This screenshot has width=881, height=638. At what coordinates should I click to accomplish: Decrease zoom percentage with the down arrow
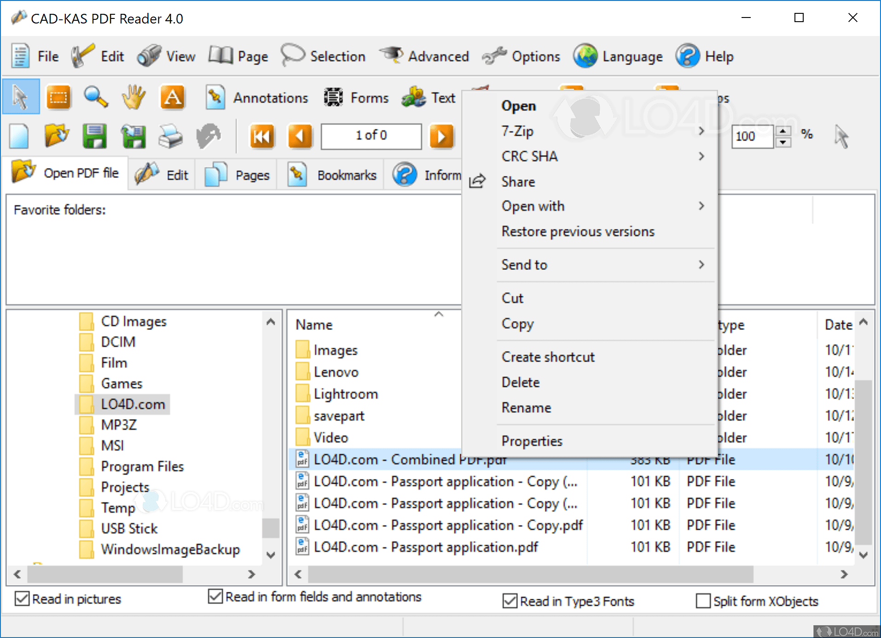pos(783,142)
